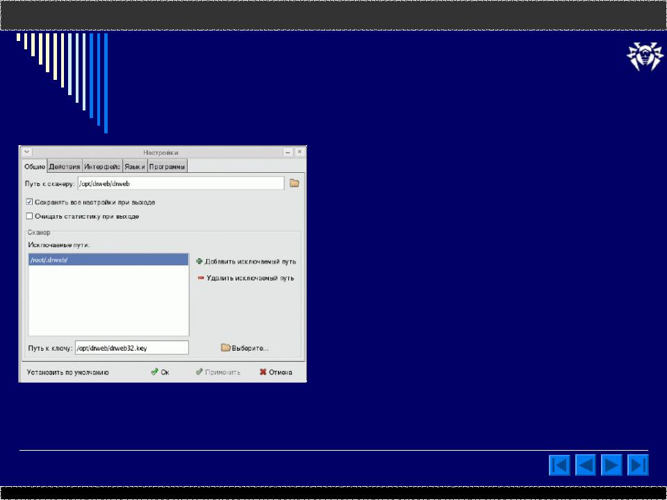This screenshot has width=667, height=500.
Task: Select the Языки tab
Action: click(135, 167)
